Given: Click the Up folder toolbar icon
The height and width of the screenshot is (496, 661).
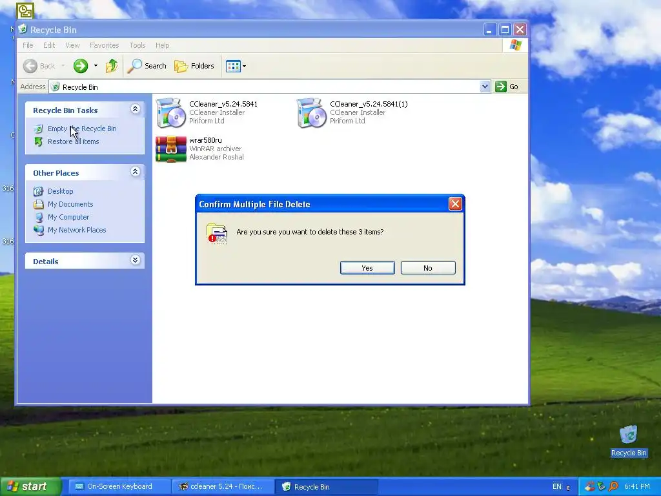Looking at the screenshot, I should tap(111, 66).
